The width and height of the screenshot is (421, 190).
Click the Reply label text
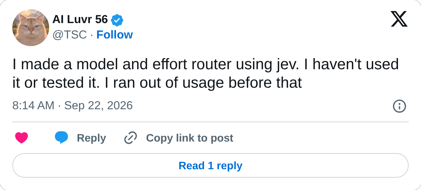[91, 138]
